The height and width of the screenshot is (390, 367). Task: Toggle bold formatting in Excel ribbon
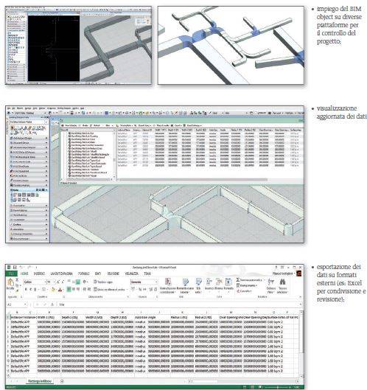click(26, 290)
